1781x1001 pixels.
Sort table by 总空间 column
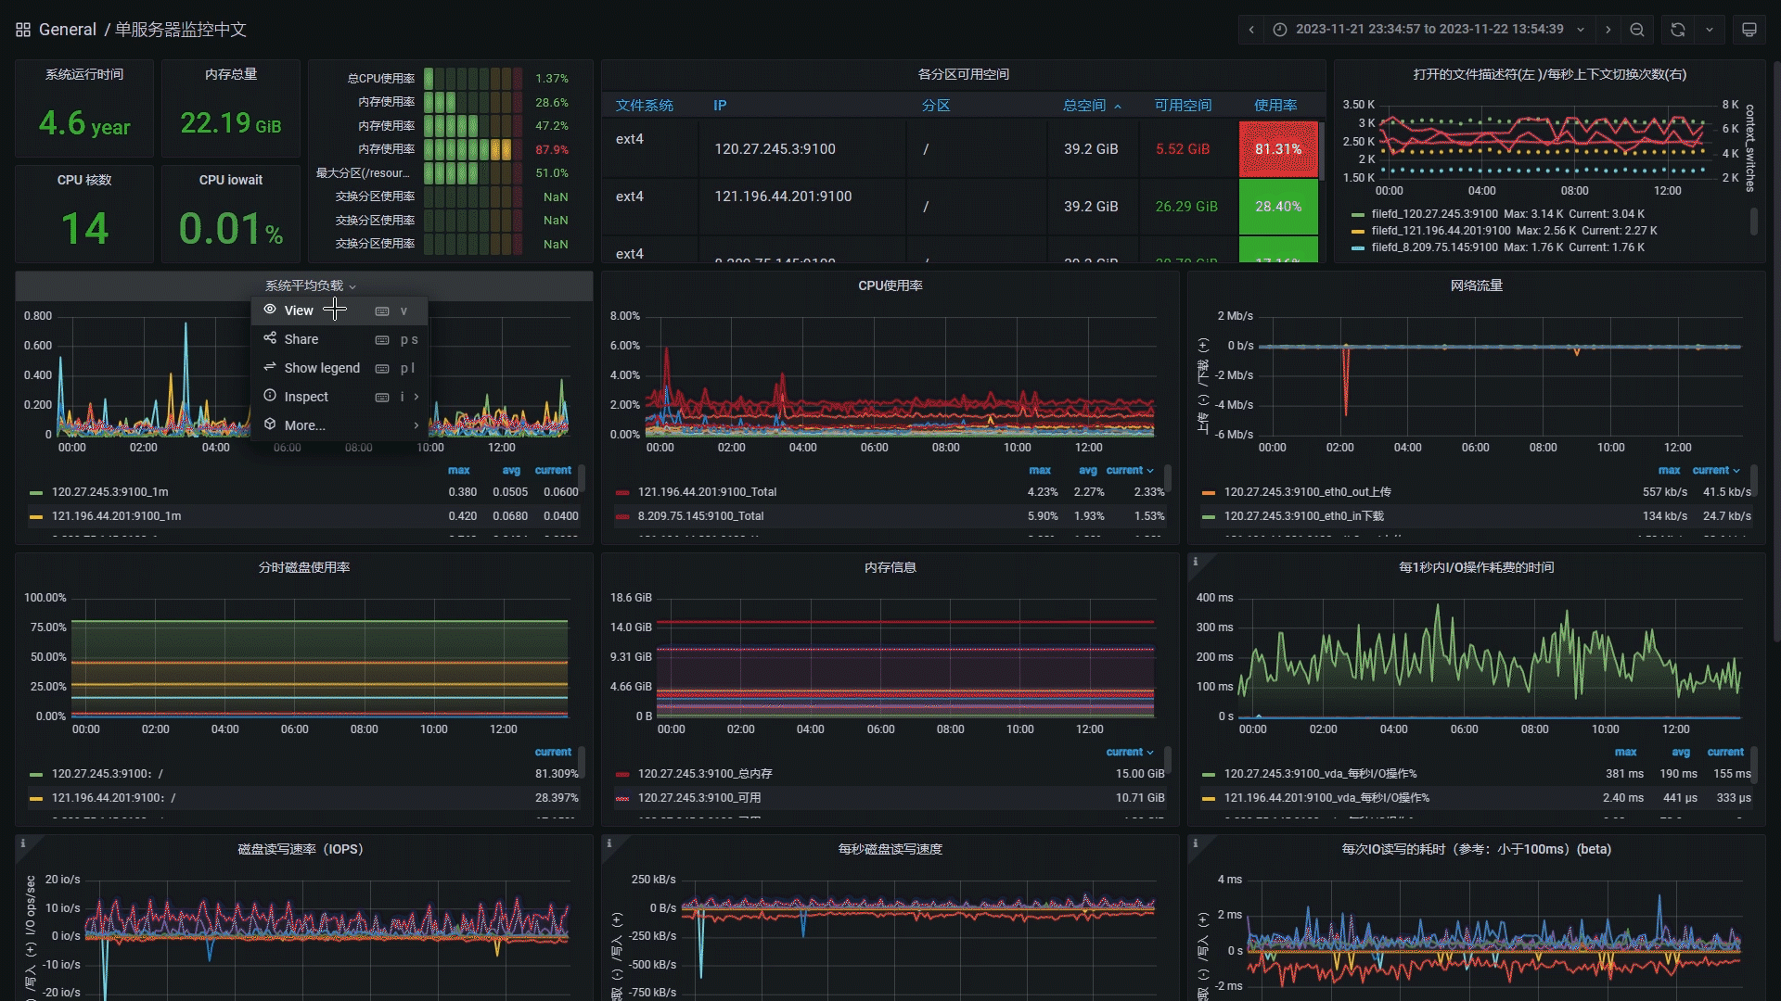click(1092, 106)
